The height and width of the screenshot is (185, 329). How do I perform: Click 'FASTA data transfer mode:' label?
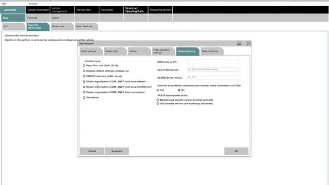click(x=173, y=96)
